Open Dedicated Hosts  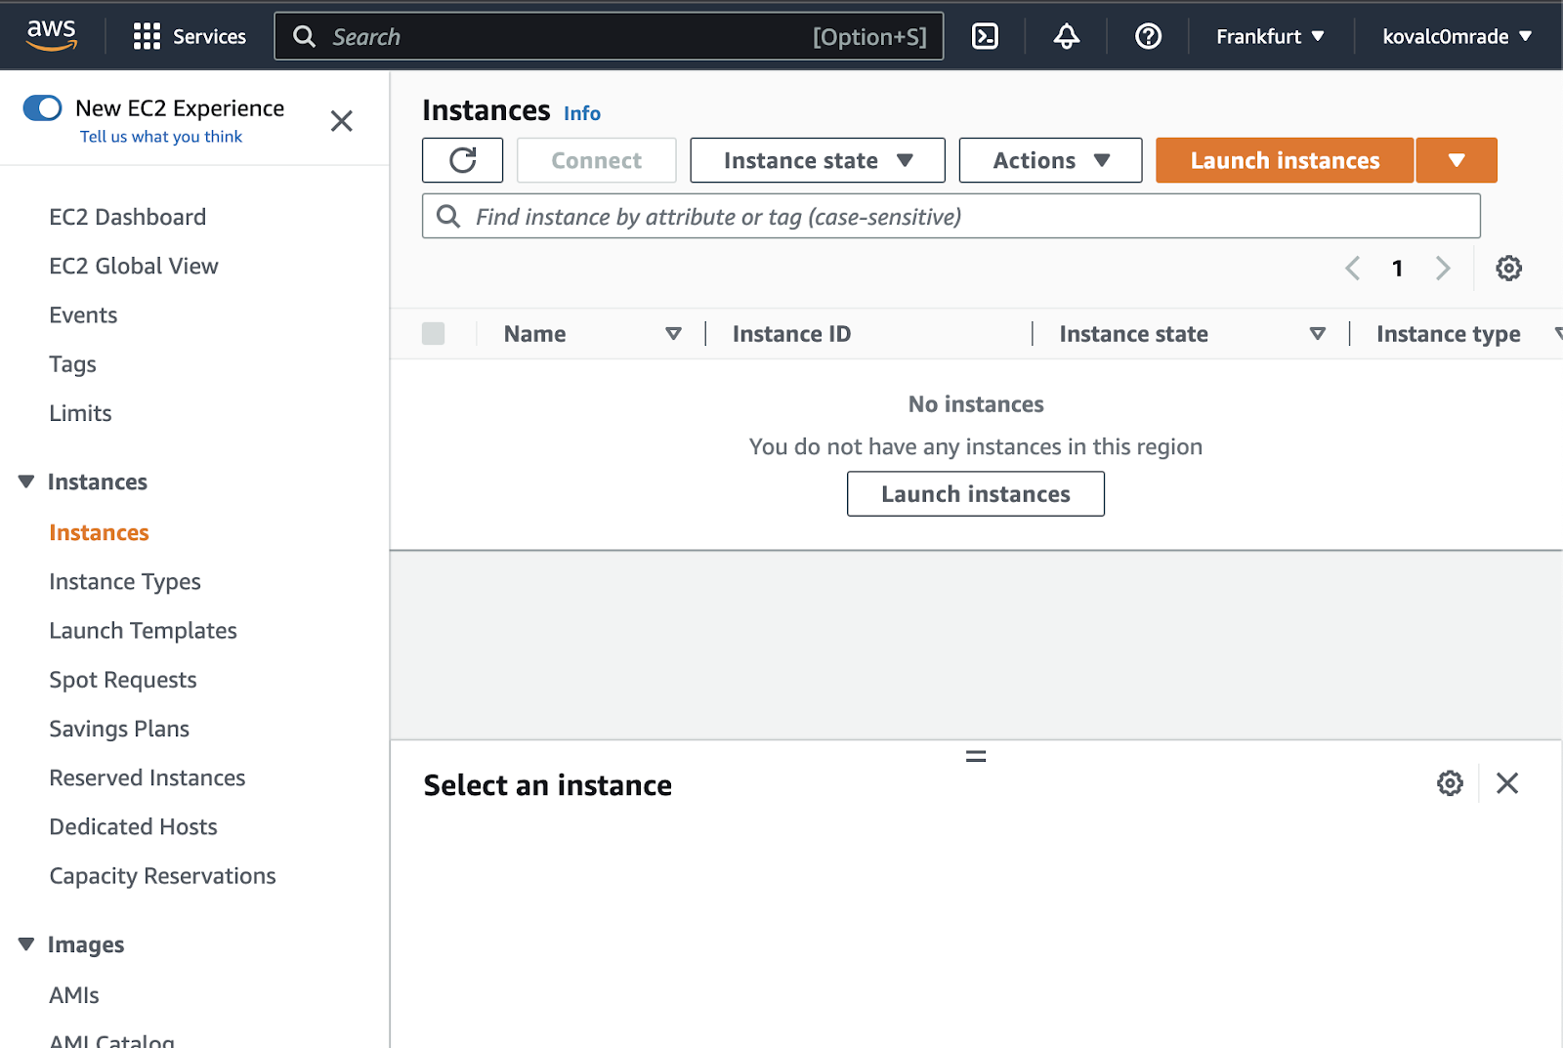(x=133, y=826)
